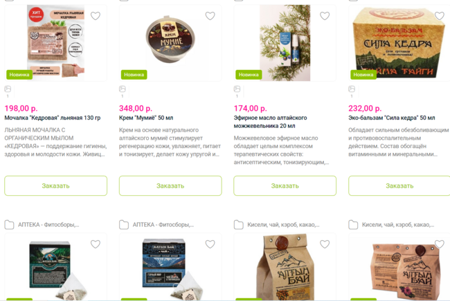Viewport: 450px width, 301px height.
Task: Order the juniper essential oil via Заказать
Action: click(285, 185)
